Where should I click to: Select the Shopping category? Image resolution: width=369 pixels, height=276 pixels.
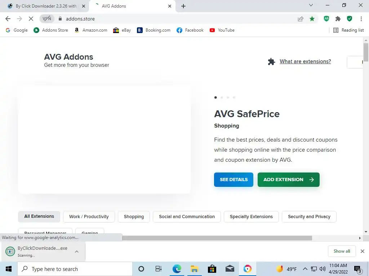tap(134, 217)
